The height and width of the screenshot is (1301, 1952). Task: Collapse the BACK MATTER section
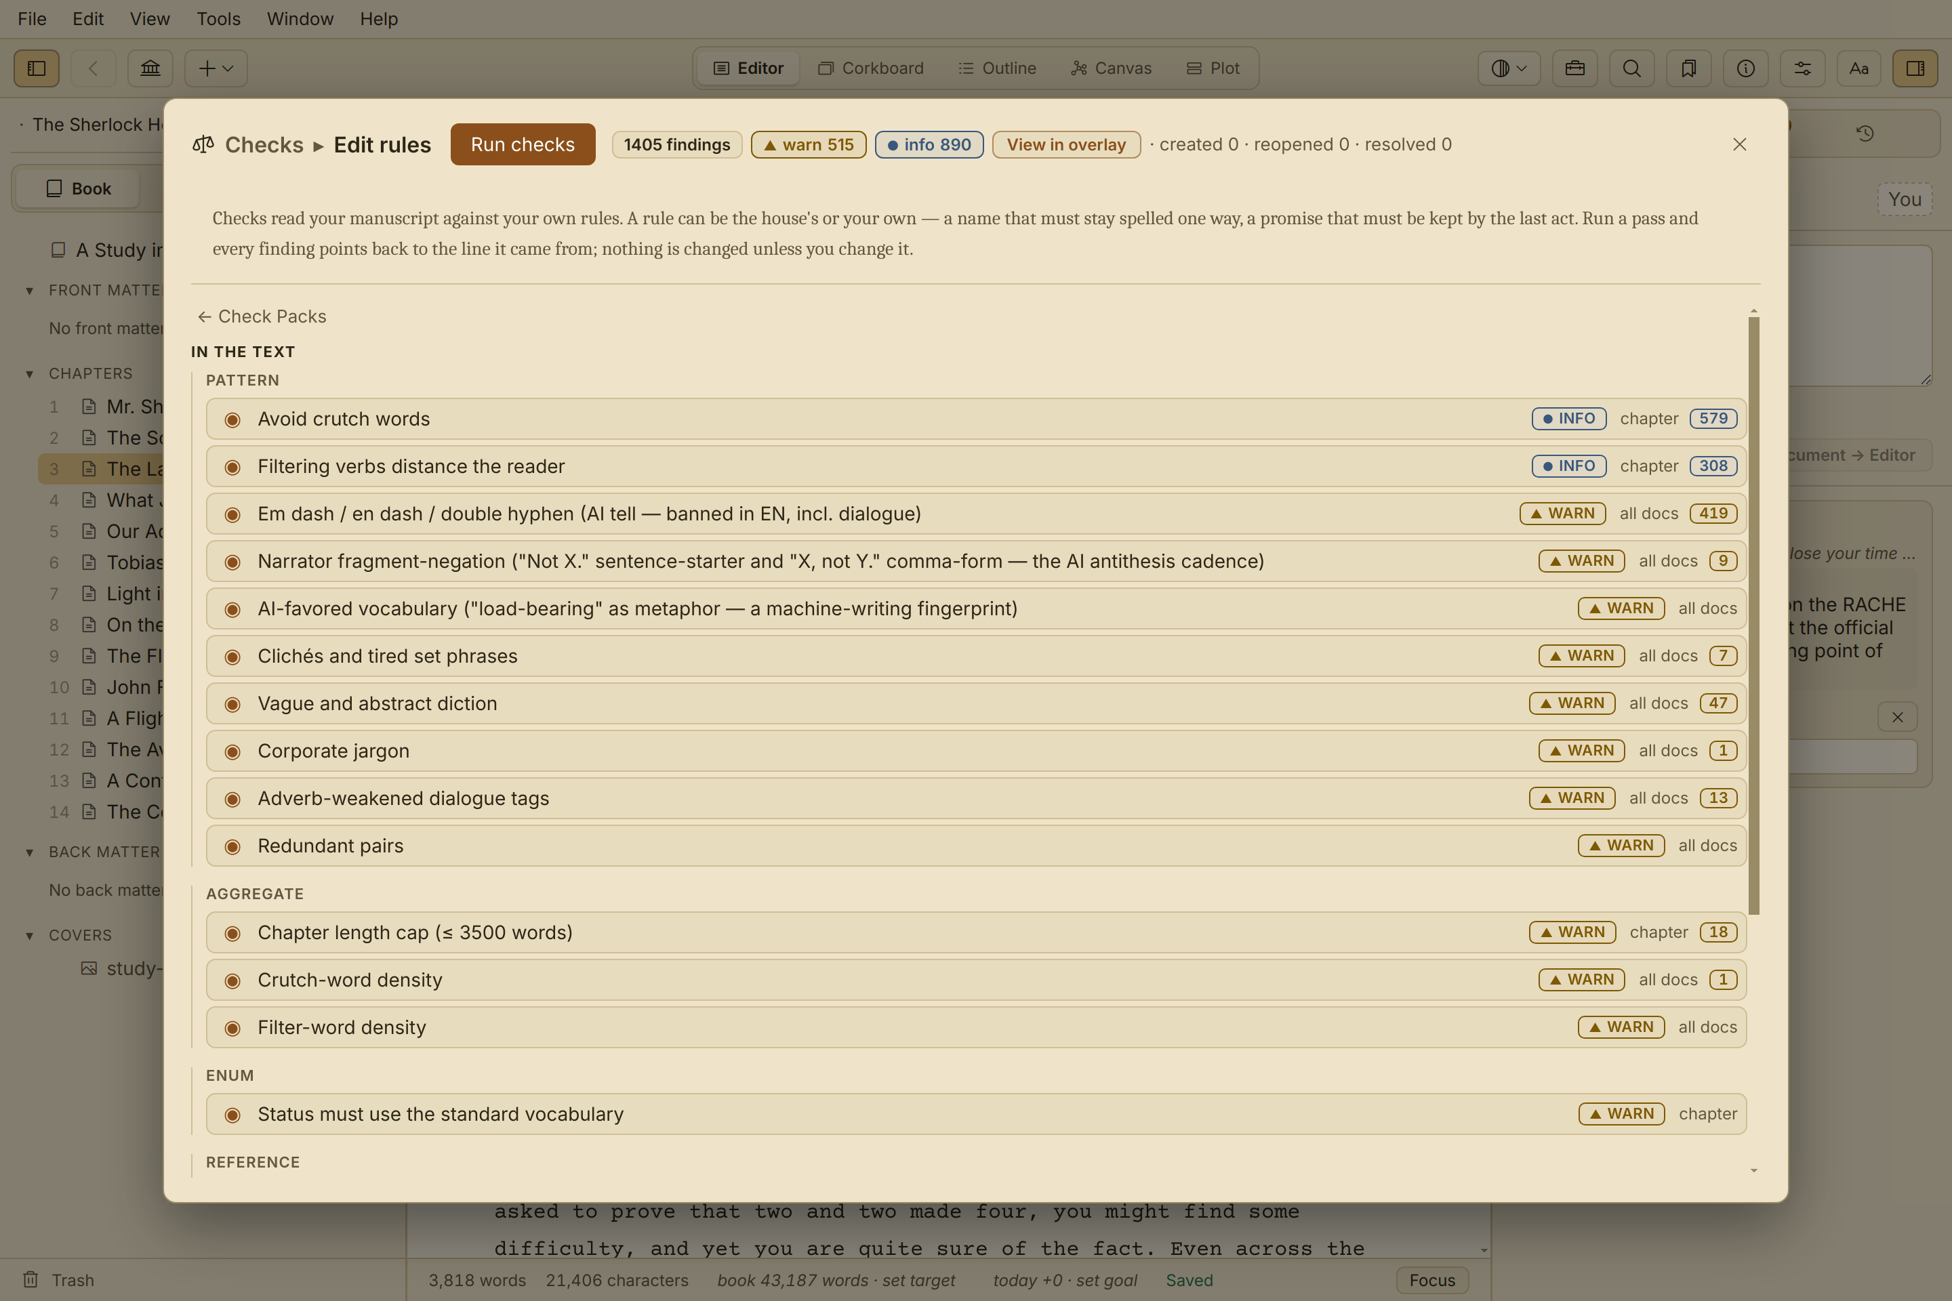tap(30, 852)
